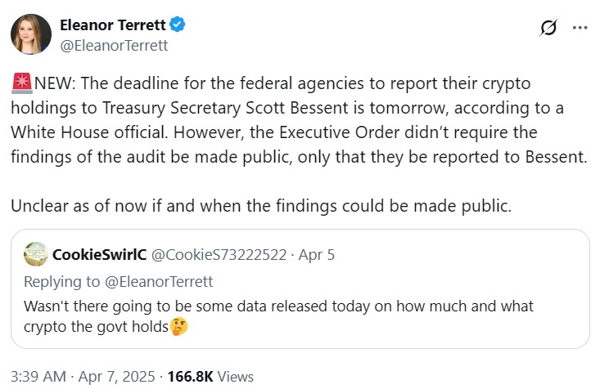
Task: Click the Views label next to the count
Action: [236, 377]
